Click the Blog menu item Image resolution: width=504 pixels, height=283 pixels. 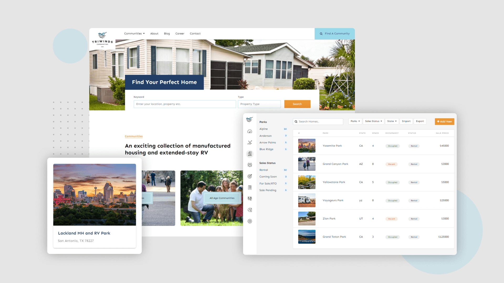click(x=167, y=34)
